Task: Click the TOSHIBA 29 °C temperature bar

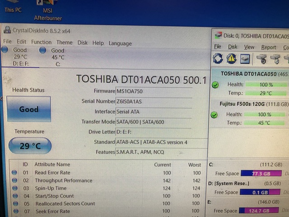Action: click(x=266, y=93)
